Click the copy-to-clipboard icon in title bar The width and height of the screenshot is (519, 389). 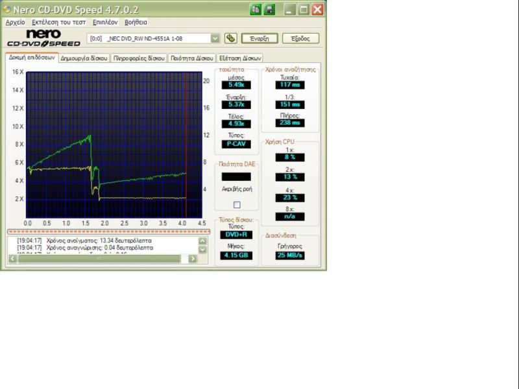click(256, 10)
